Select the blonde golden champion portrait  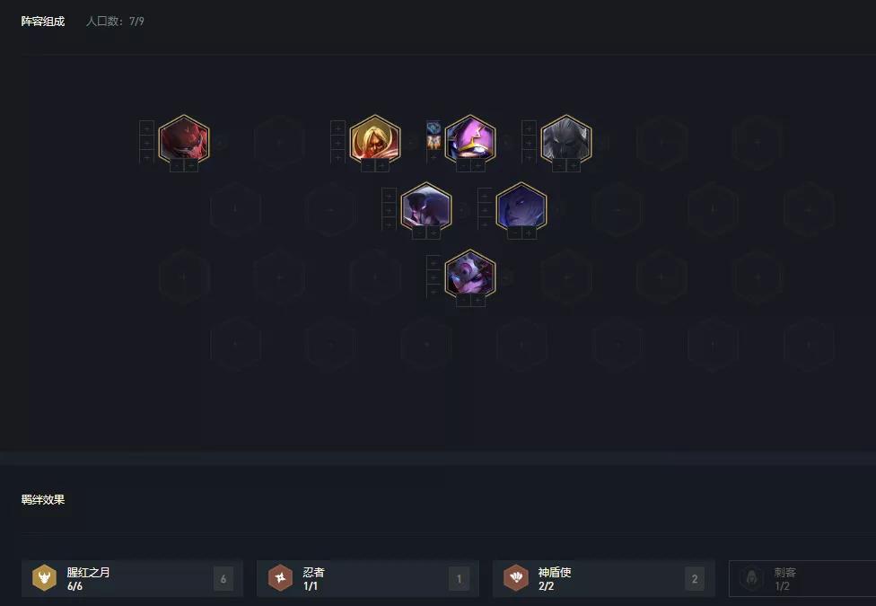point(375,140)
